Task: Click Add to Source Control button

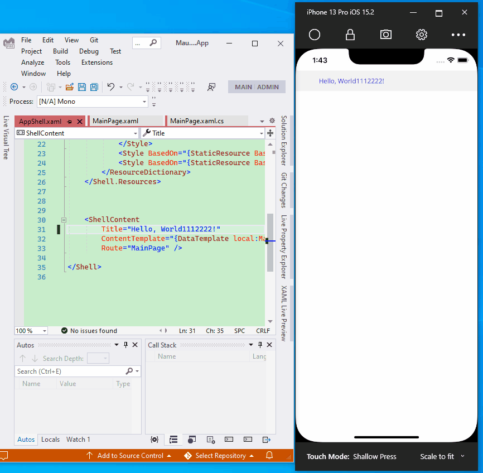Action: pyautogui.click(x=128, y=456)
